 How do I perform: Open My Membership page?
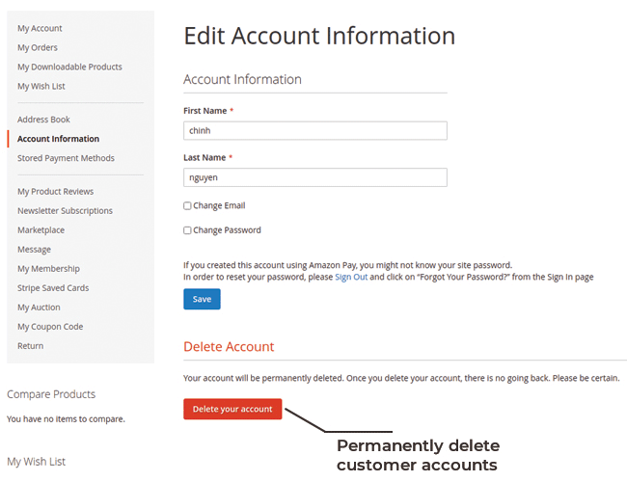[48, 269]
